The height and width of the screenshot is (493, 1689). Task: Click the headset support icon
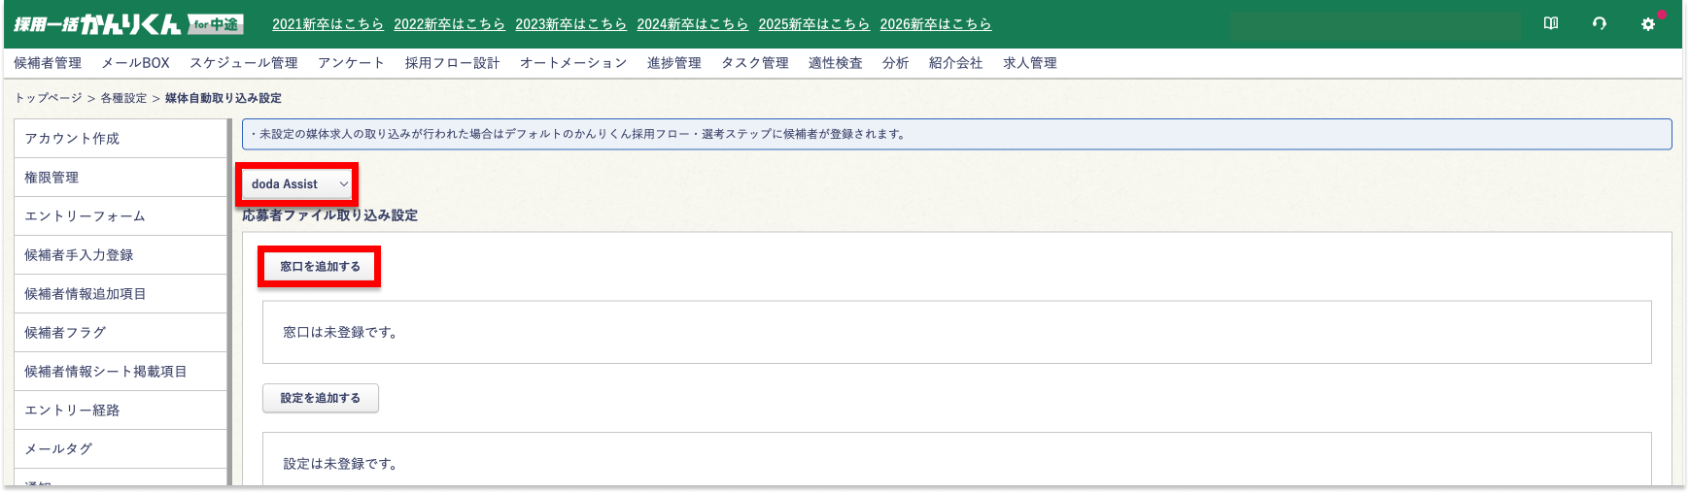point(1600,23)
